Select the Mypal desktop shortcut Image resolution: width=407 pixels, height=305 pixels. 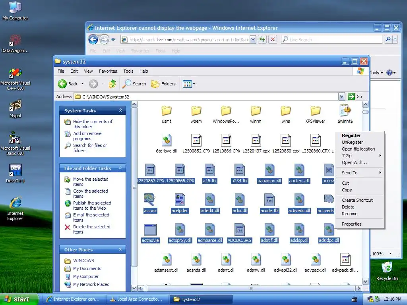coord(16,108)
